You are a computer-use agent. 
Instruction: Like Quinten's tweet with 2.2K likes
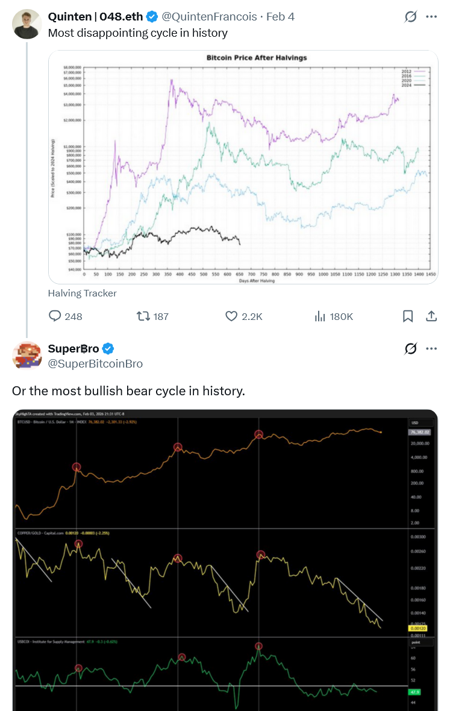232,316
